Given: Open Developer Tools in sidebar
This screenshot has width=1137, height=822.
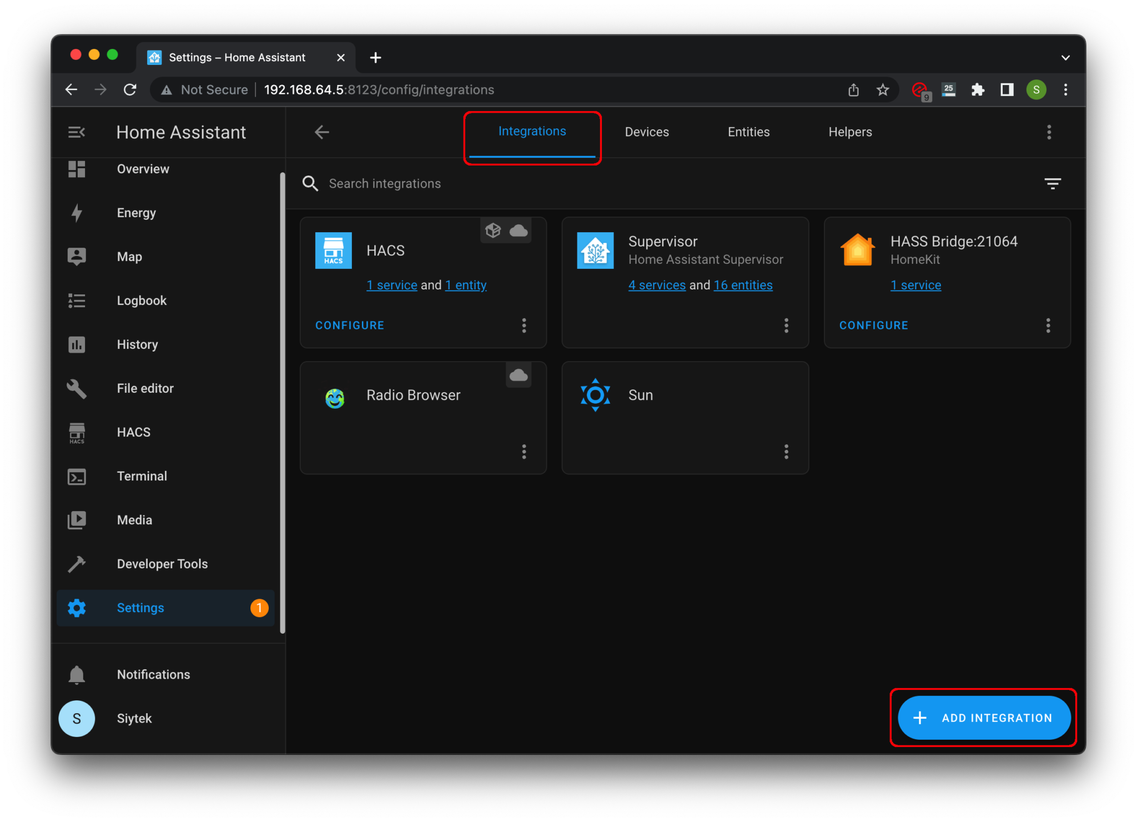Looking at the screenshot, I should coord(162,563).
